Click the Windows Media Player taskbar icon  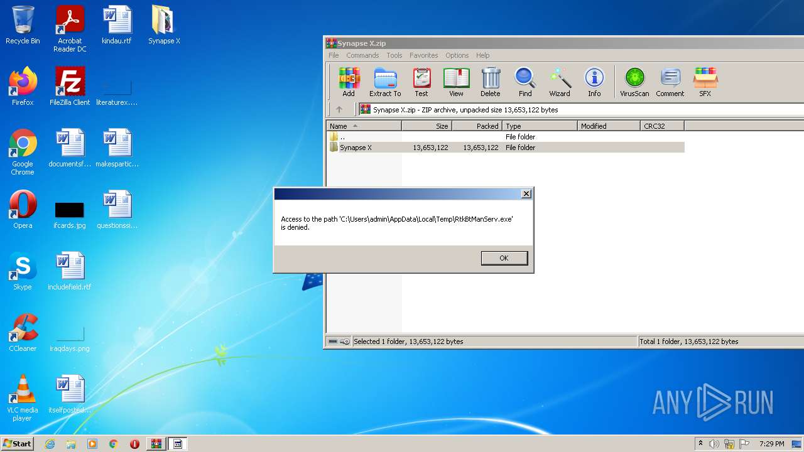(x=92, y=444)
